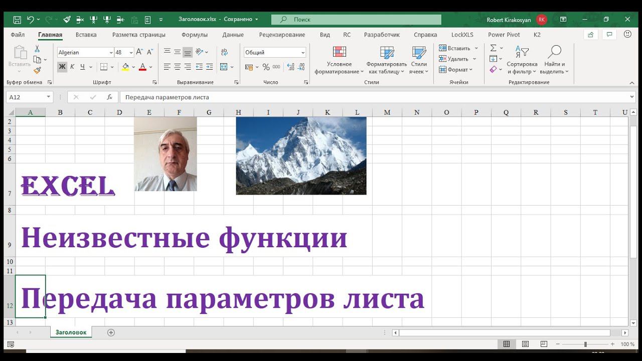Screen dimensions: 642x361
Task: Align text to middle
Action: 177,52
